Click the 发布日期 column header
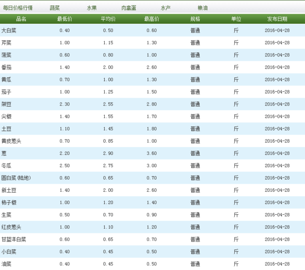 point(277,19)
